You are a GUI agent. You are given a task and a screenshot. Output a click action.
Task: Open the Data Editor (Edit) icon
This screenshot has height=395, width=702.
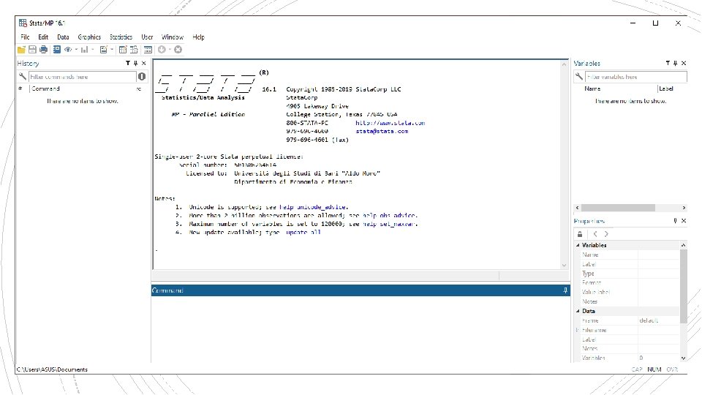click(x=123, y=50)
